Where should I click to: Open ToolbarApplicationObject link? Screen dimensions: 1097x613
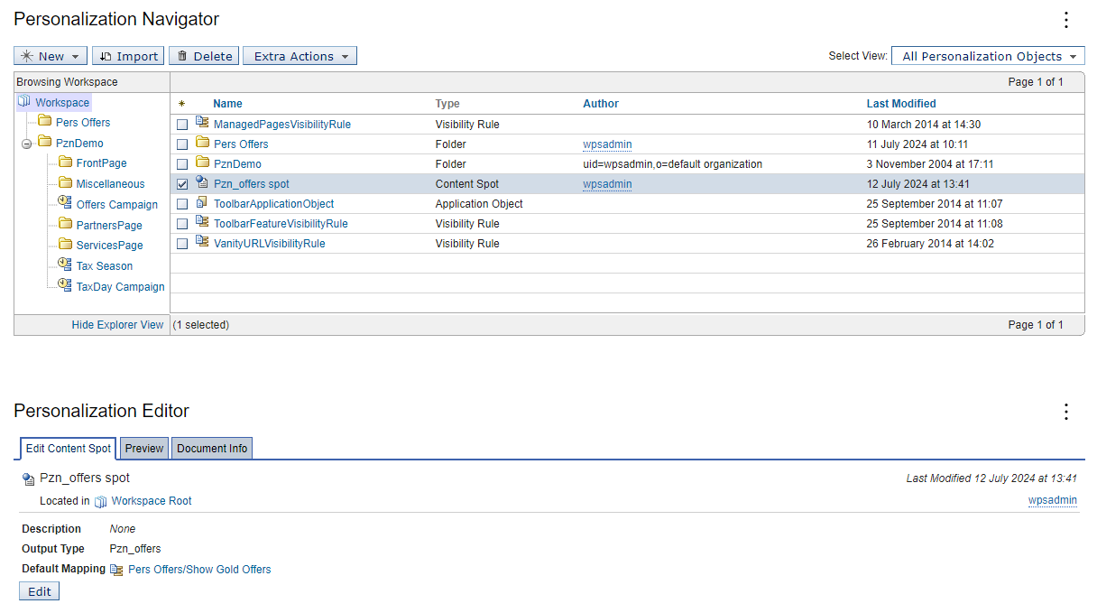coord(274,204)
